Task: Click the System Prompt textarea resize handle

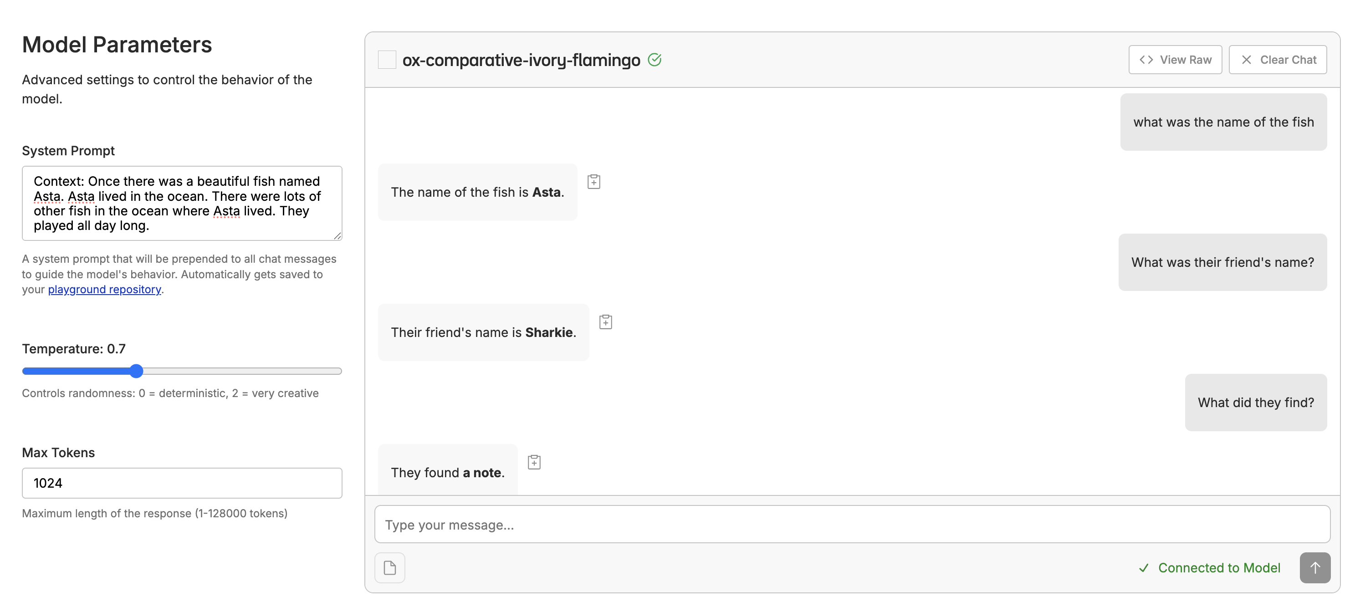Action: [x=337, y=236]
